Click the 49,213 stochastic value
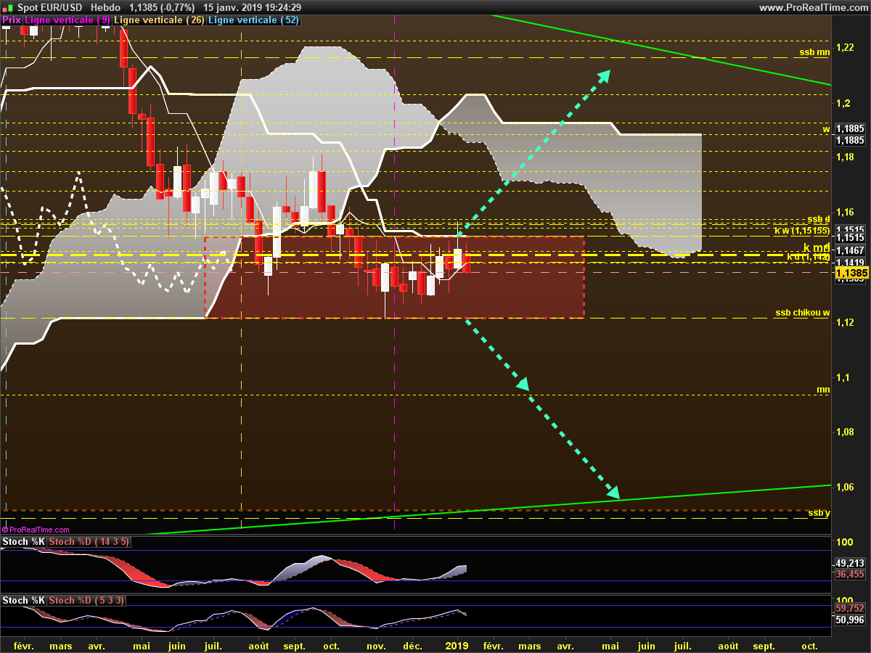871x653 pixels. 850,563
